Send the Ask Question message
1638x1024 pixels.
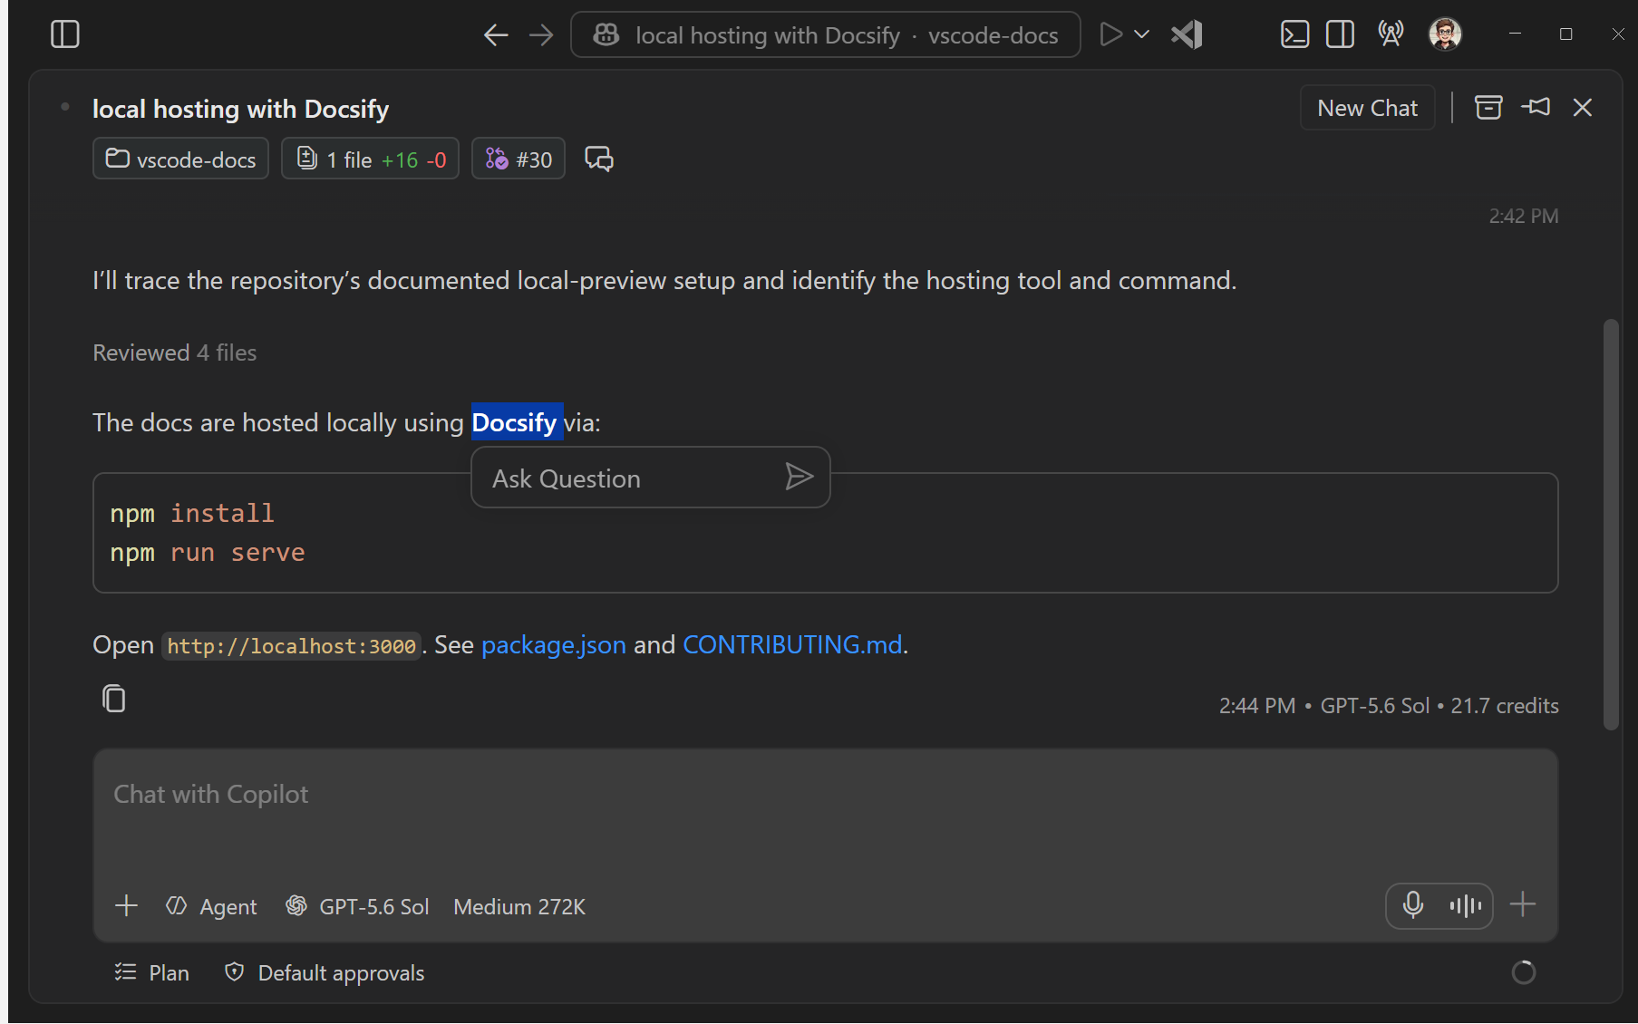point(799,477)
